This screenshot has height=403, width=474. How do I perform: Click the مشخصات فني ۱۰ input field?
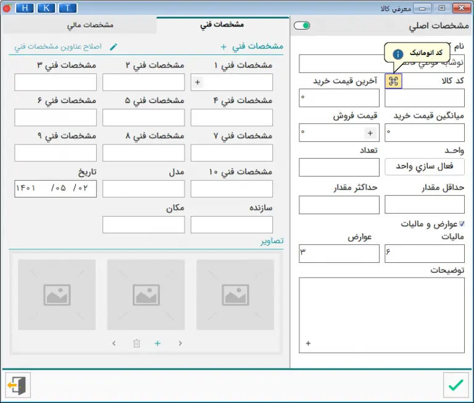pos(231,189)
